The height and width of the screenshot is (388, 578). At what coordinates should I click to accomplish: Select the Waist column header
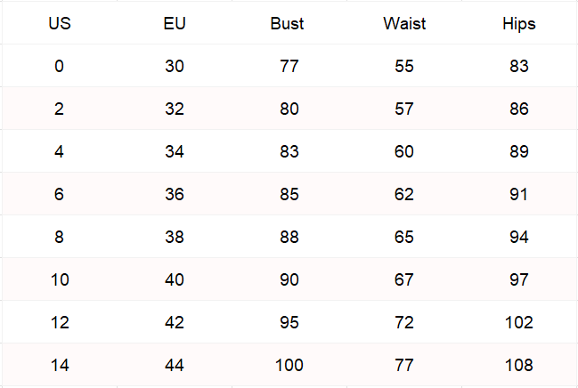pos(404,24)
